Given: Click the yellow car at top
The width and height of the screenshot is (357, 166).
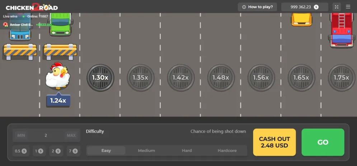Looking at the screenshot, I should click(301, 20).
